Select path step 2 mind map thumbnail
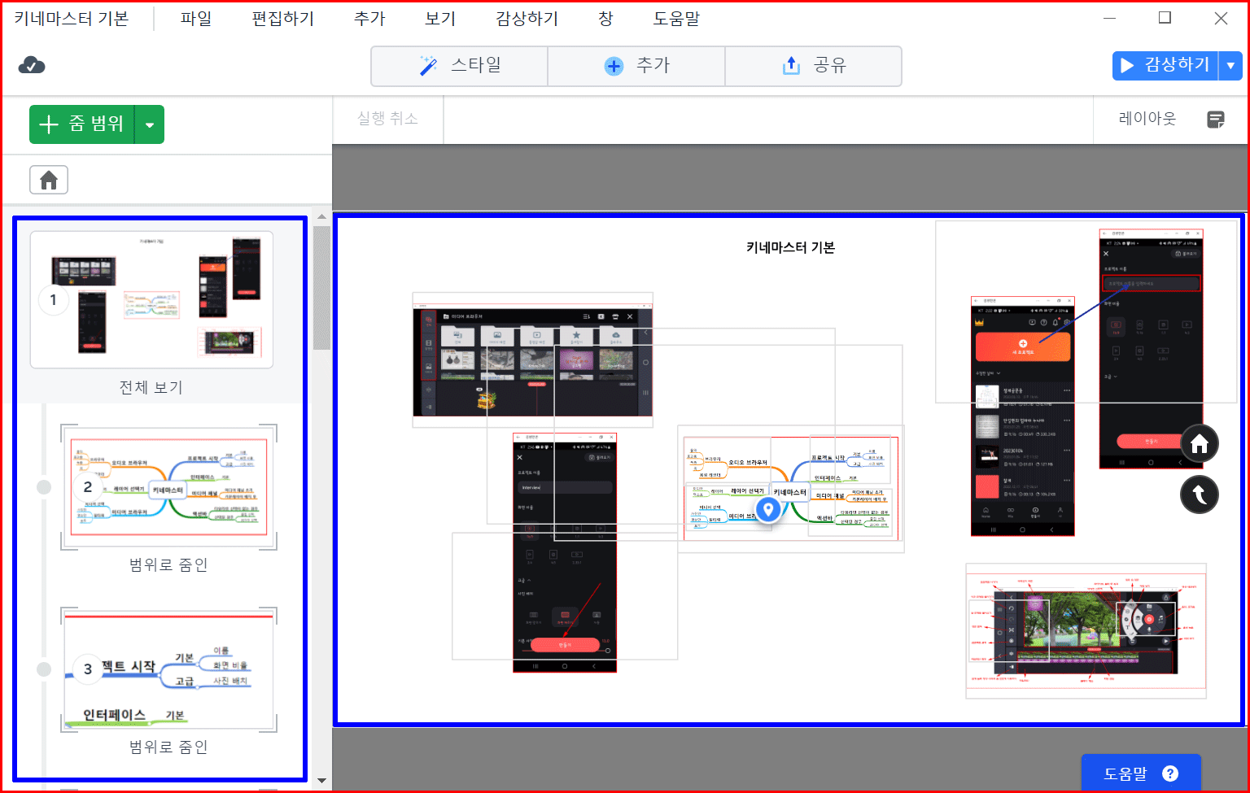Image resolution: width=1250 pixels, height=793 pixels. (x=168, y=487)
